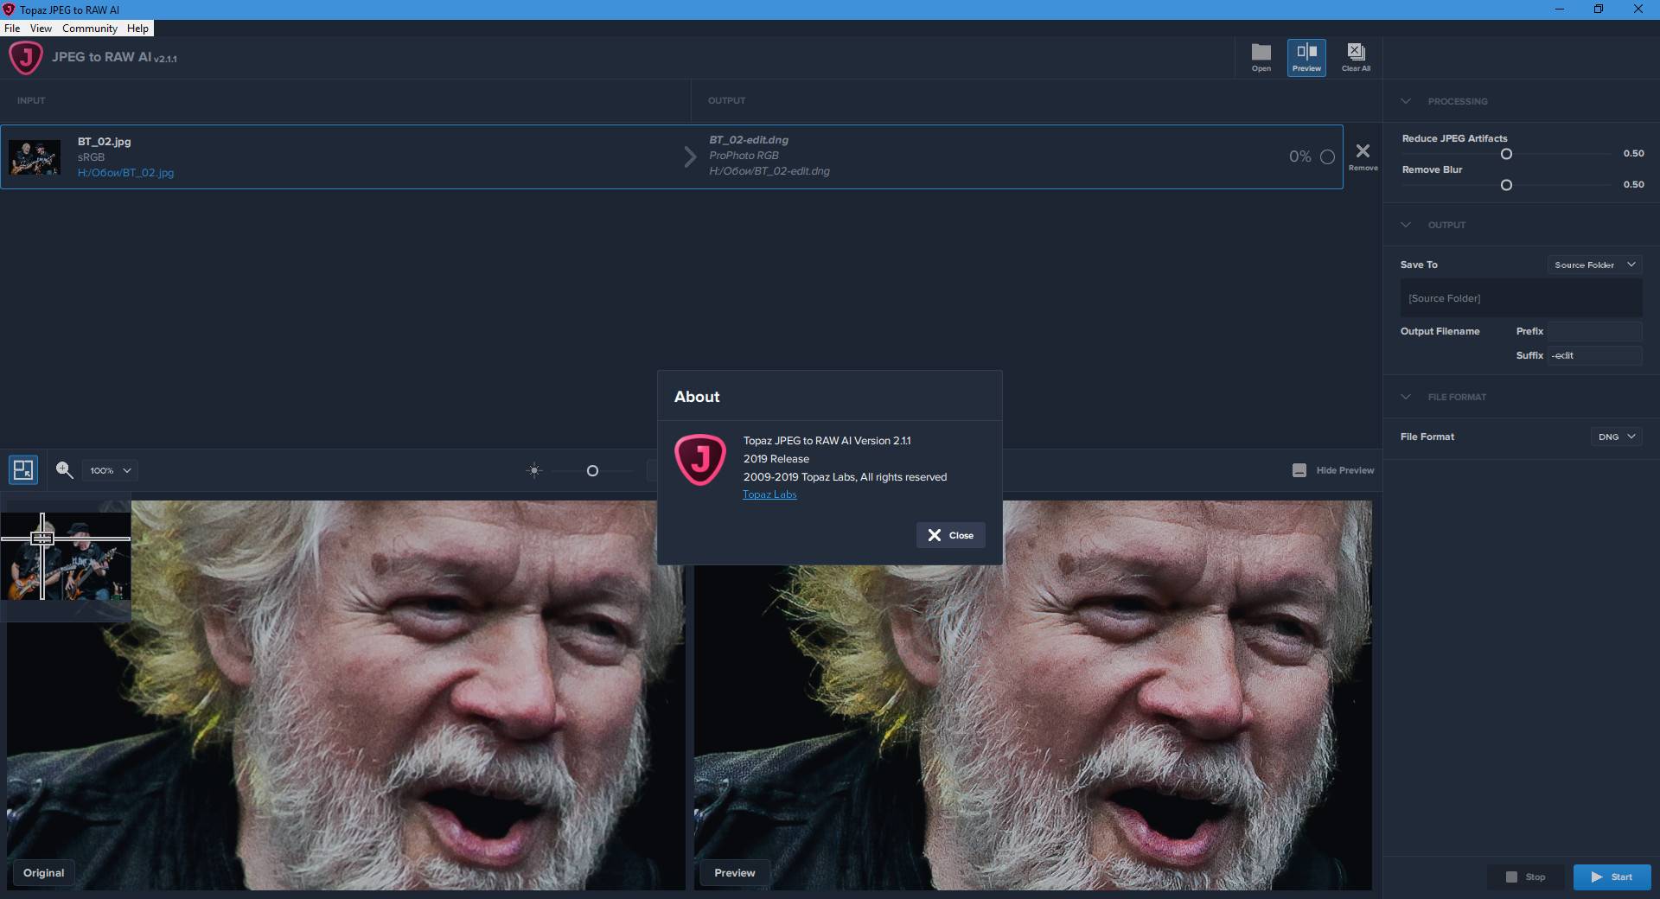The image size is (1660, 899).
Task: Adjust the preview brightness slider
Action: [592, 471]
